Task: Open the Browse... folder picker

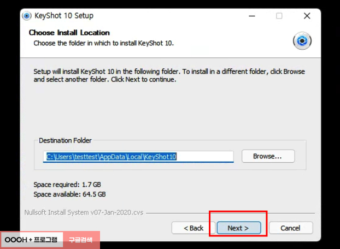Action: coord(268,156)
